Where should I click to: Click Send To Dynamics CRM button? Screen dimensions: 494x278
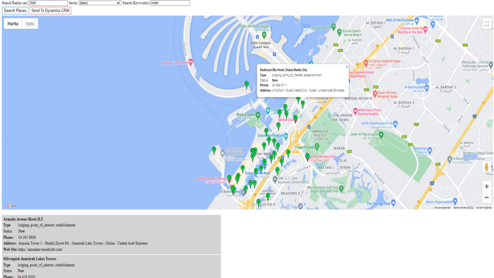[51, 11]
